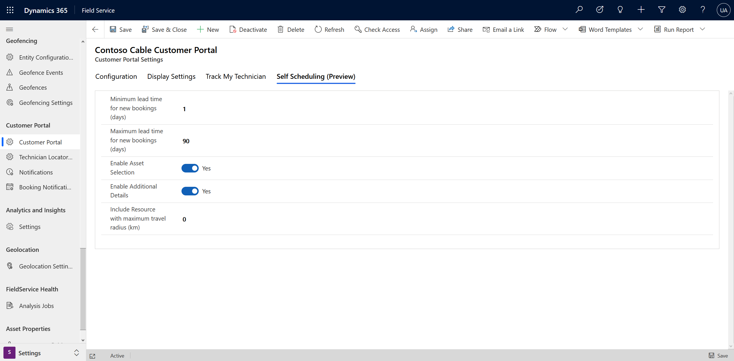Click the Deactivate document icon
Viewport: 734px width, 361px height.
pos(233,30)
